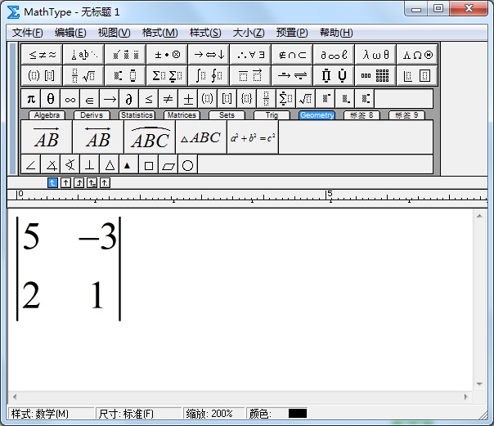Insert the triangle ABC expression

point(200,137)
